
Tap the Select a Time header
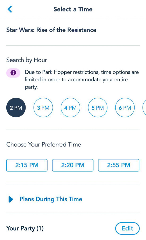(73, 9)
